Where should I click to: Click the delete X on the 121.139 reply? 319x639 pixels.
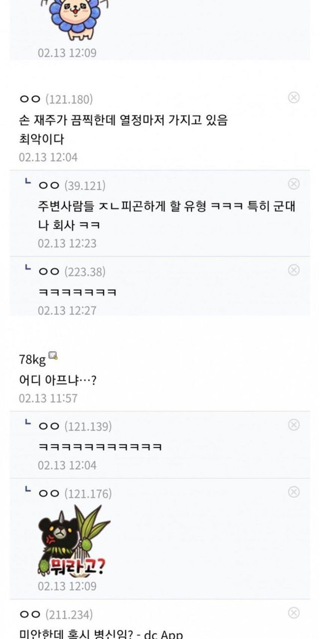[x=294, y=425]
